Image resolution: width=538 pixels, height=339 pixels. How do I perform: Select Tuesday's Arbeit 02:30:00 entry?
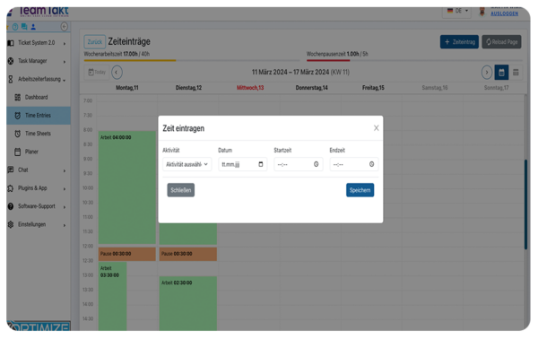pos(188,303)
